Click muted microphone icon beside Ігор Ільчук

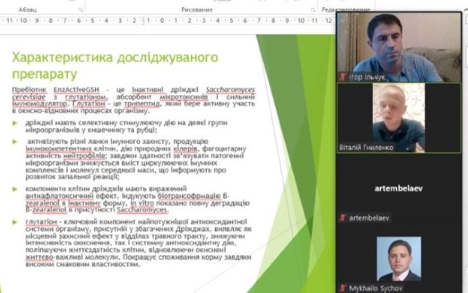click(x=343, y=77)
